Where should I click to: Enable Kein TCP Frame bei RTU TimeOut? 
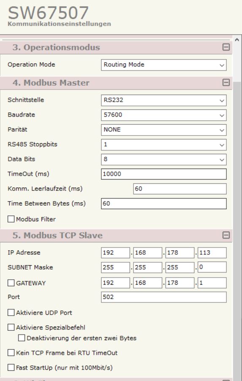[11, 353]
